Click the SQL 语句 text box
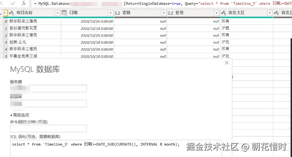 [116, 149]
